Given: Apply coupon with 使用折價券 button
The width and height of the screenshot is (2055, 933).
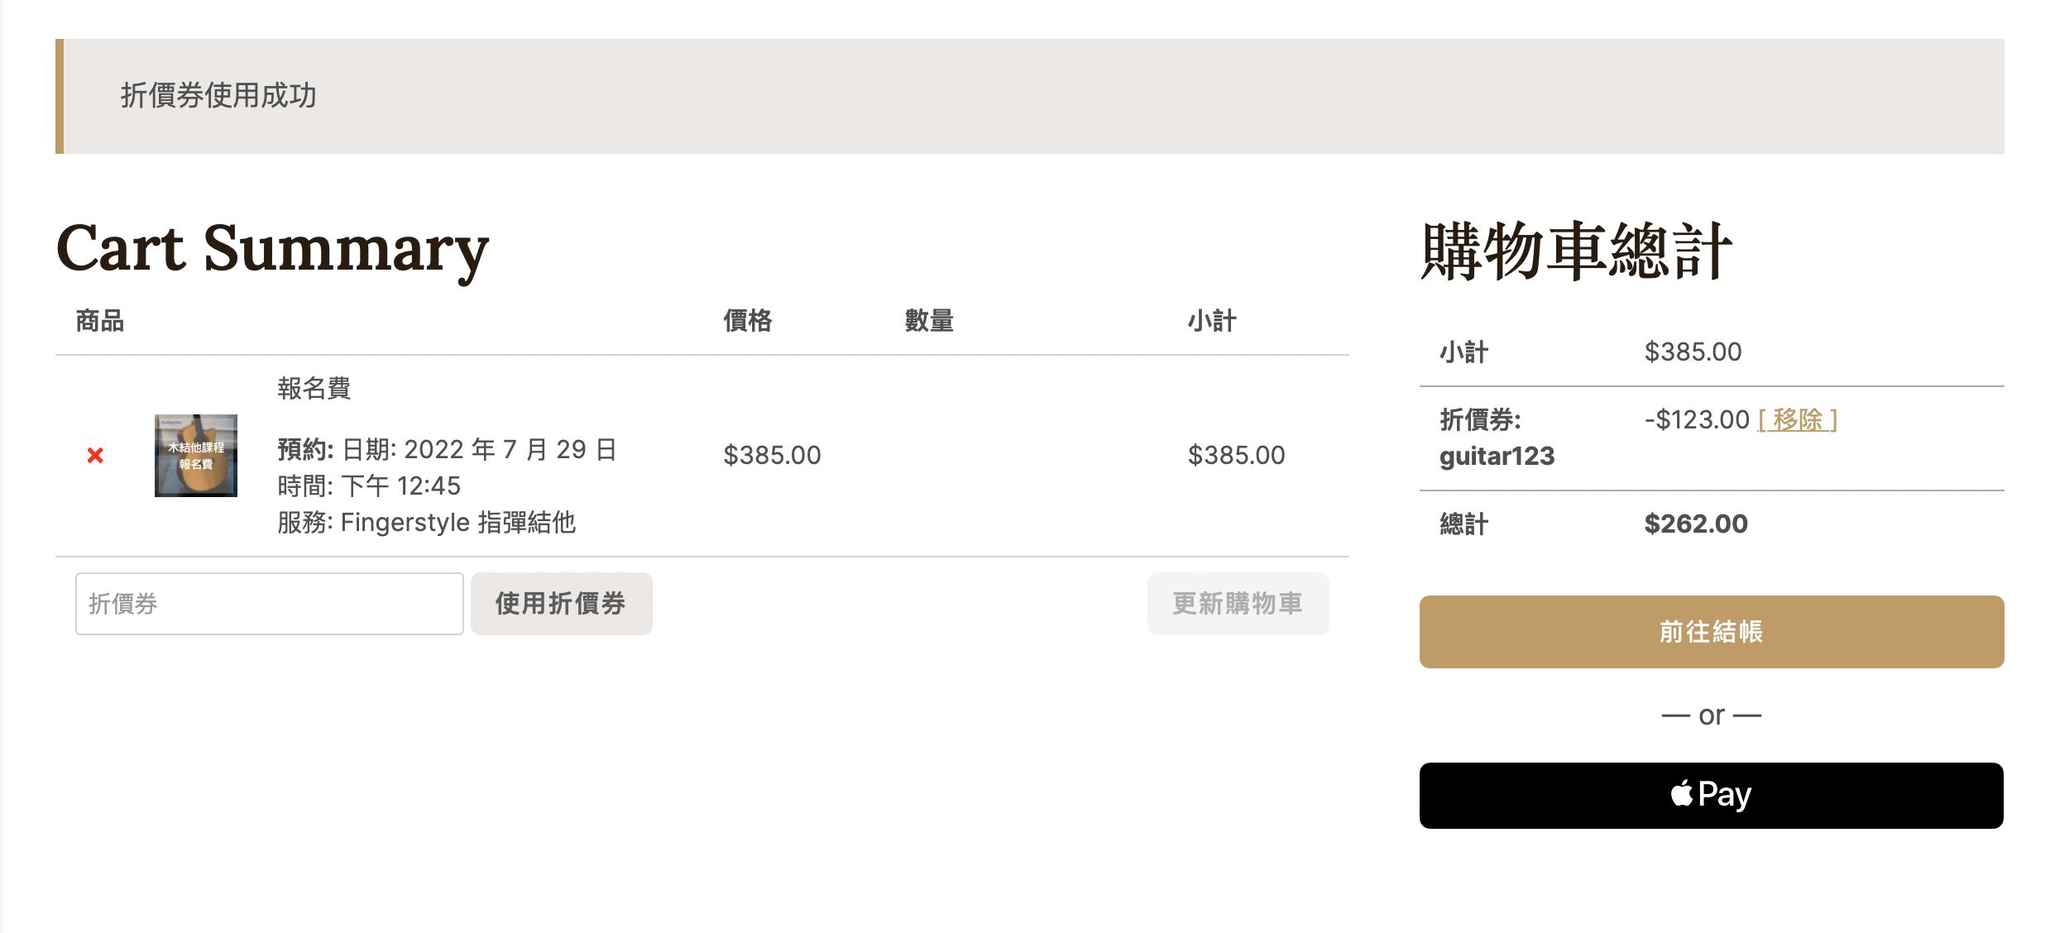Looking at the screenshot, I should 561,604.
